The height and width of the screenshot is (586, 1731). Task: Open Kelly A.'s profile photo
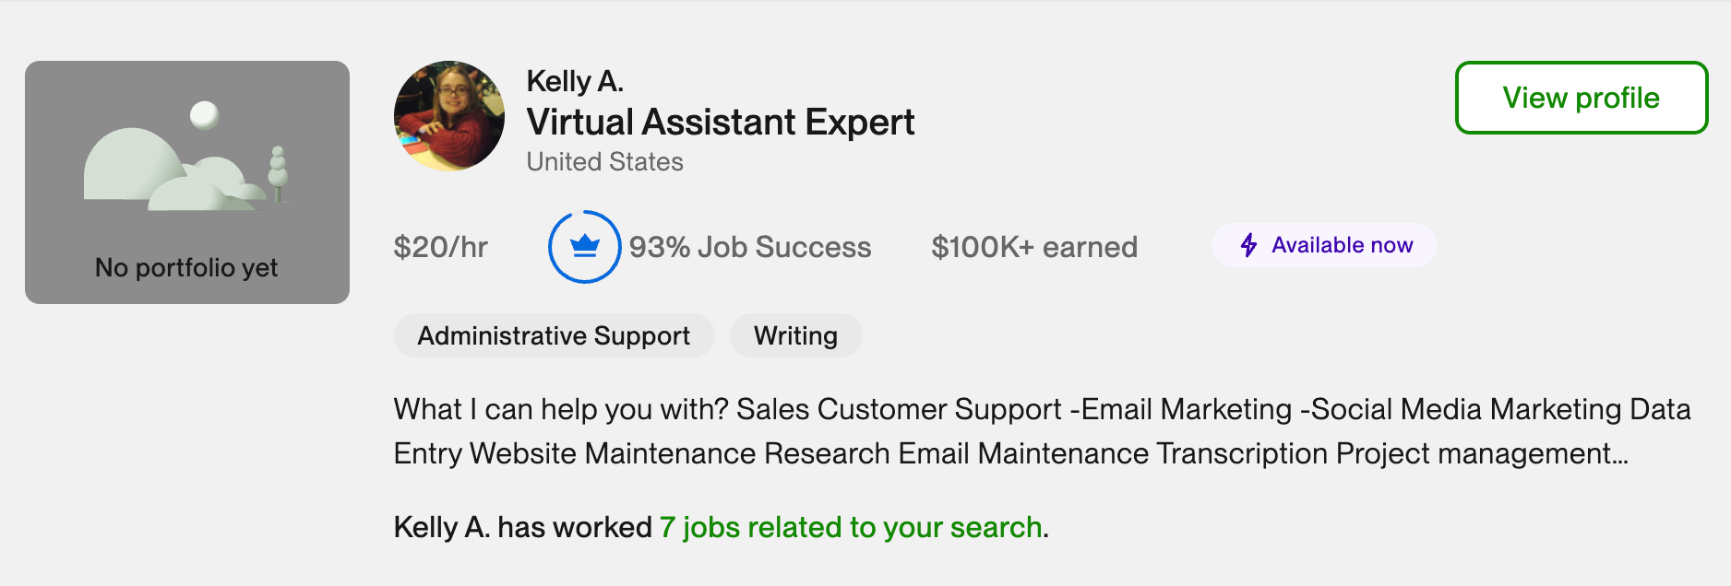click(x=449, y=116)
